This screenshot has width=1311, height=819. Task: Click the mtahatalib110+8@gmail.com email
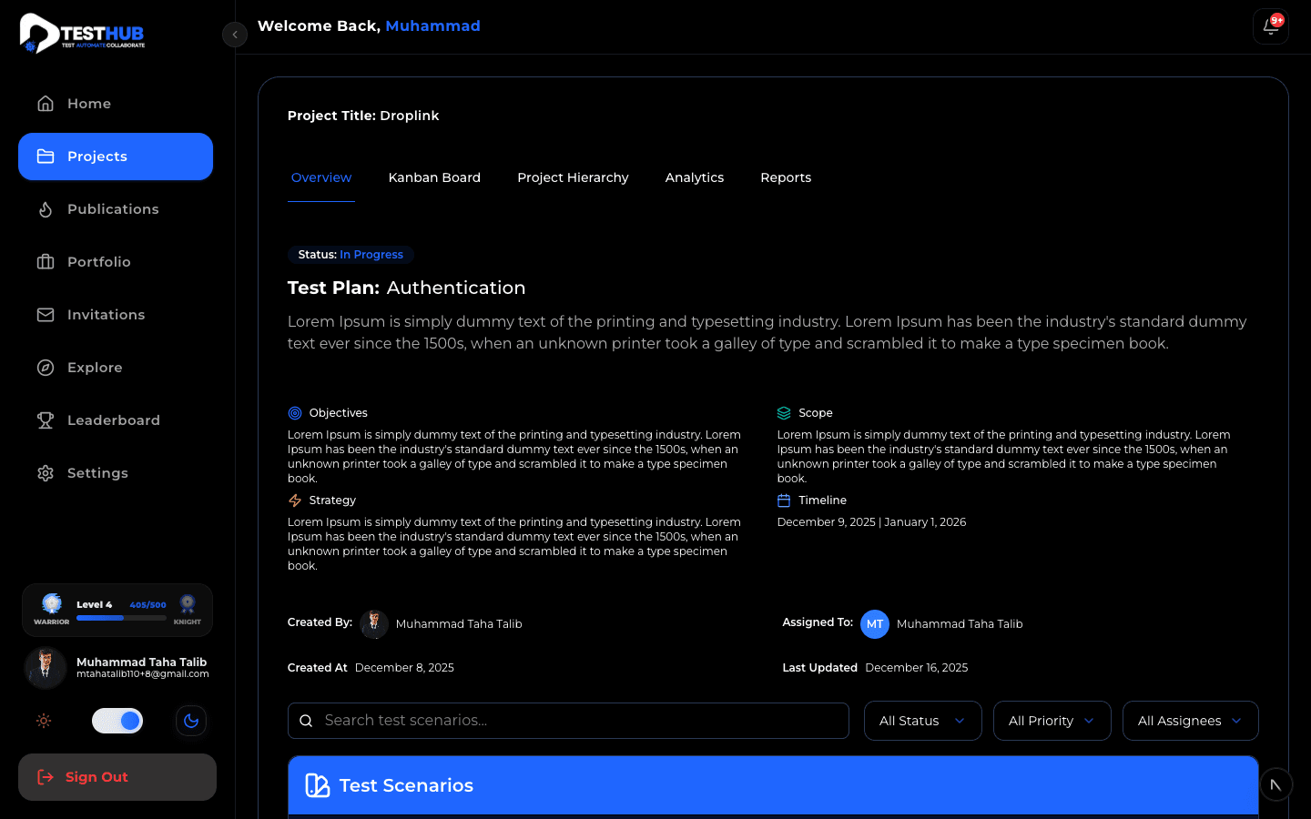coord(143,674)
